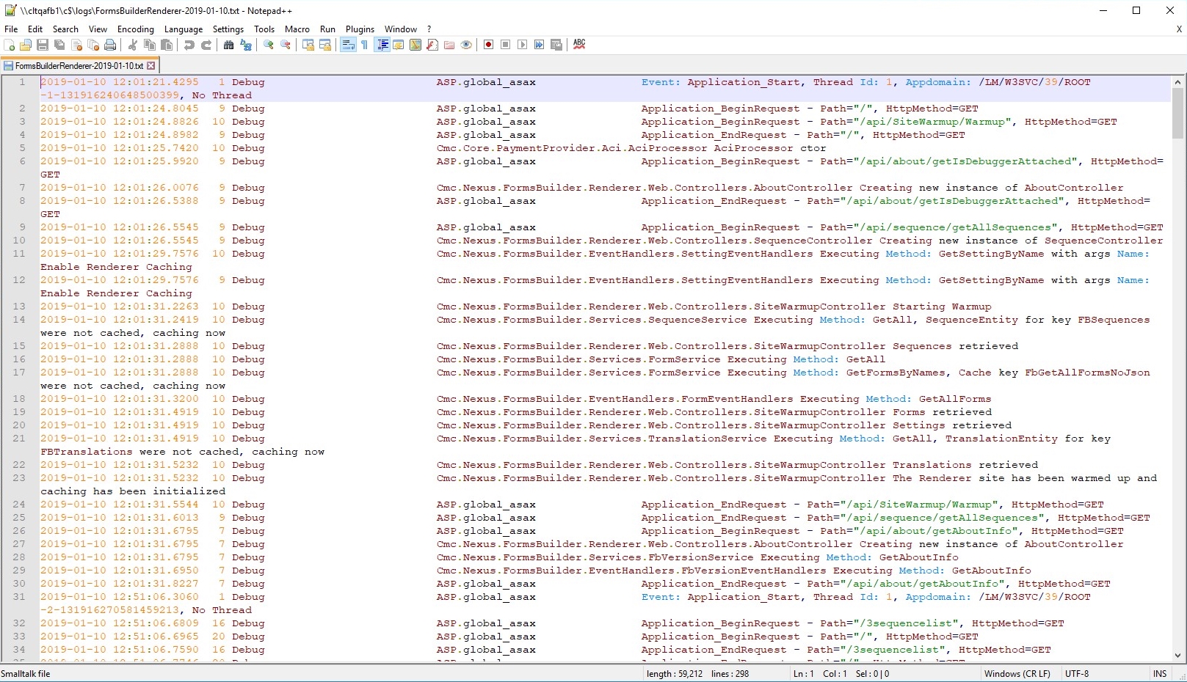Image resolution: width=1187 pixels, height=682 pixels.
Task: Save the current file
Action: (x=42, y=45)
